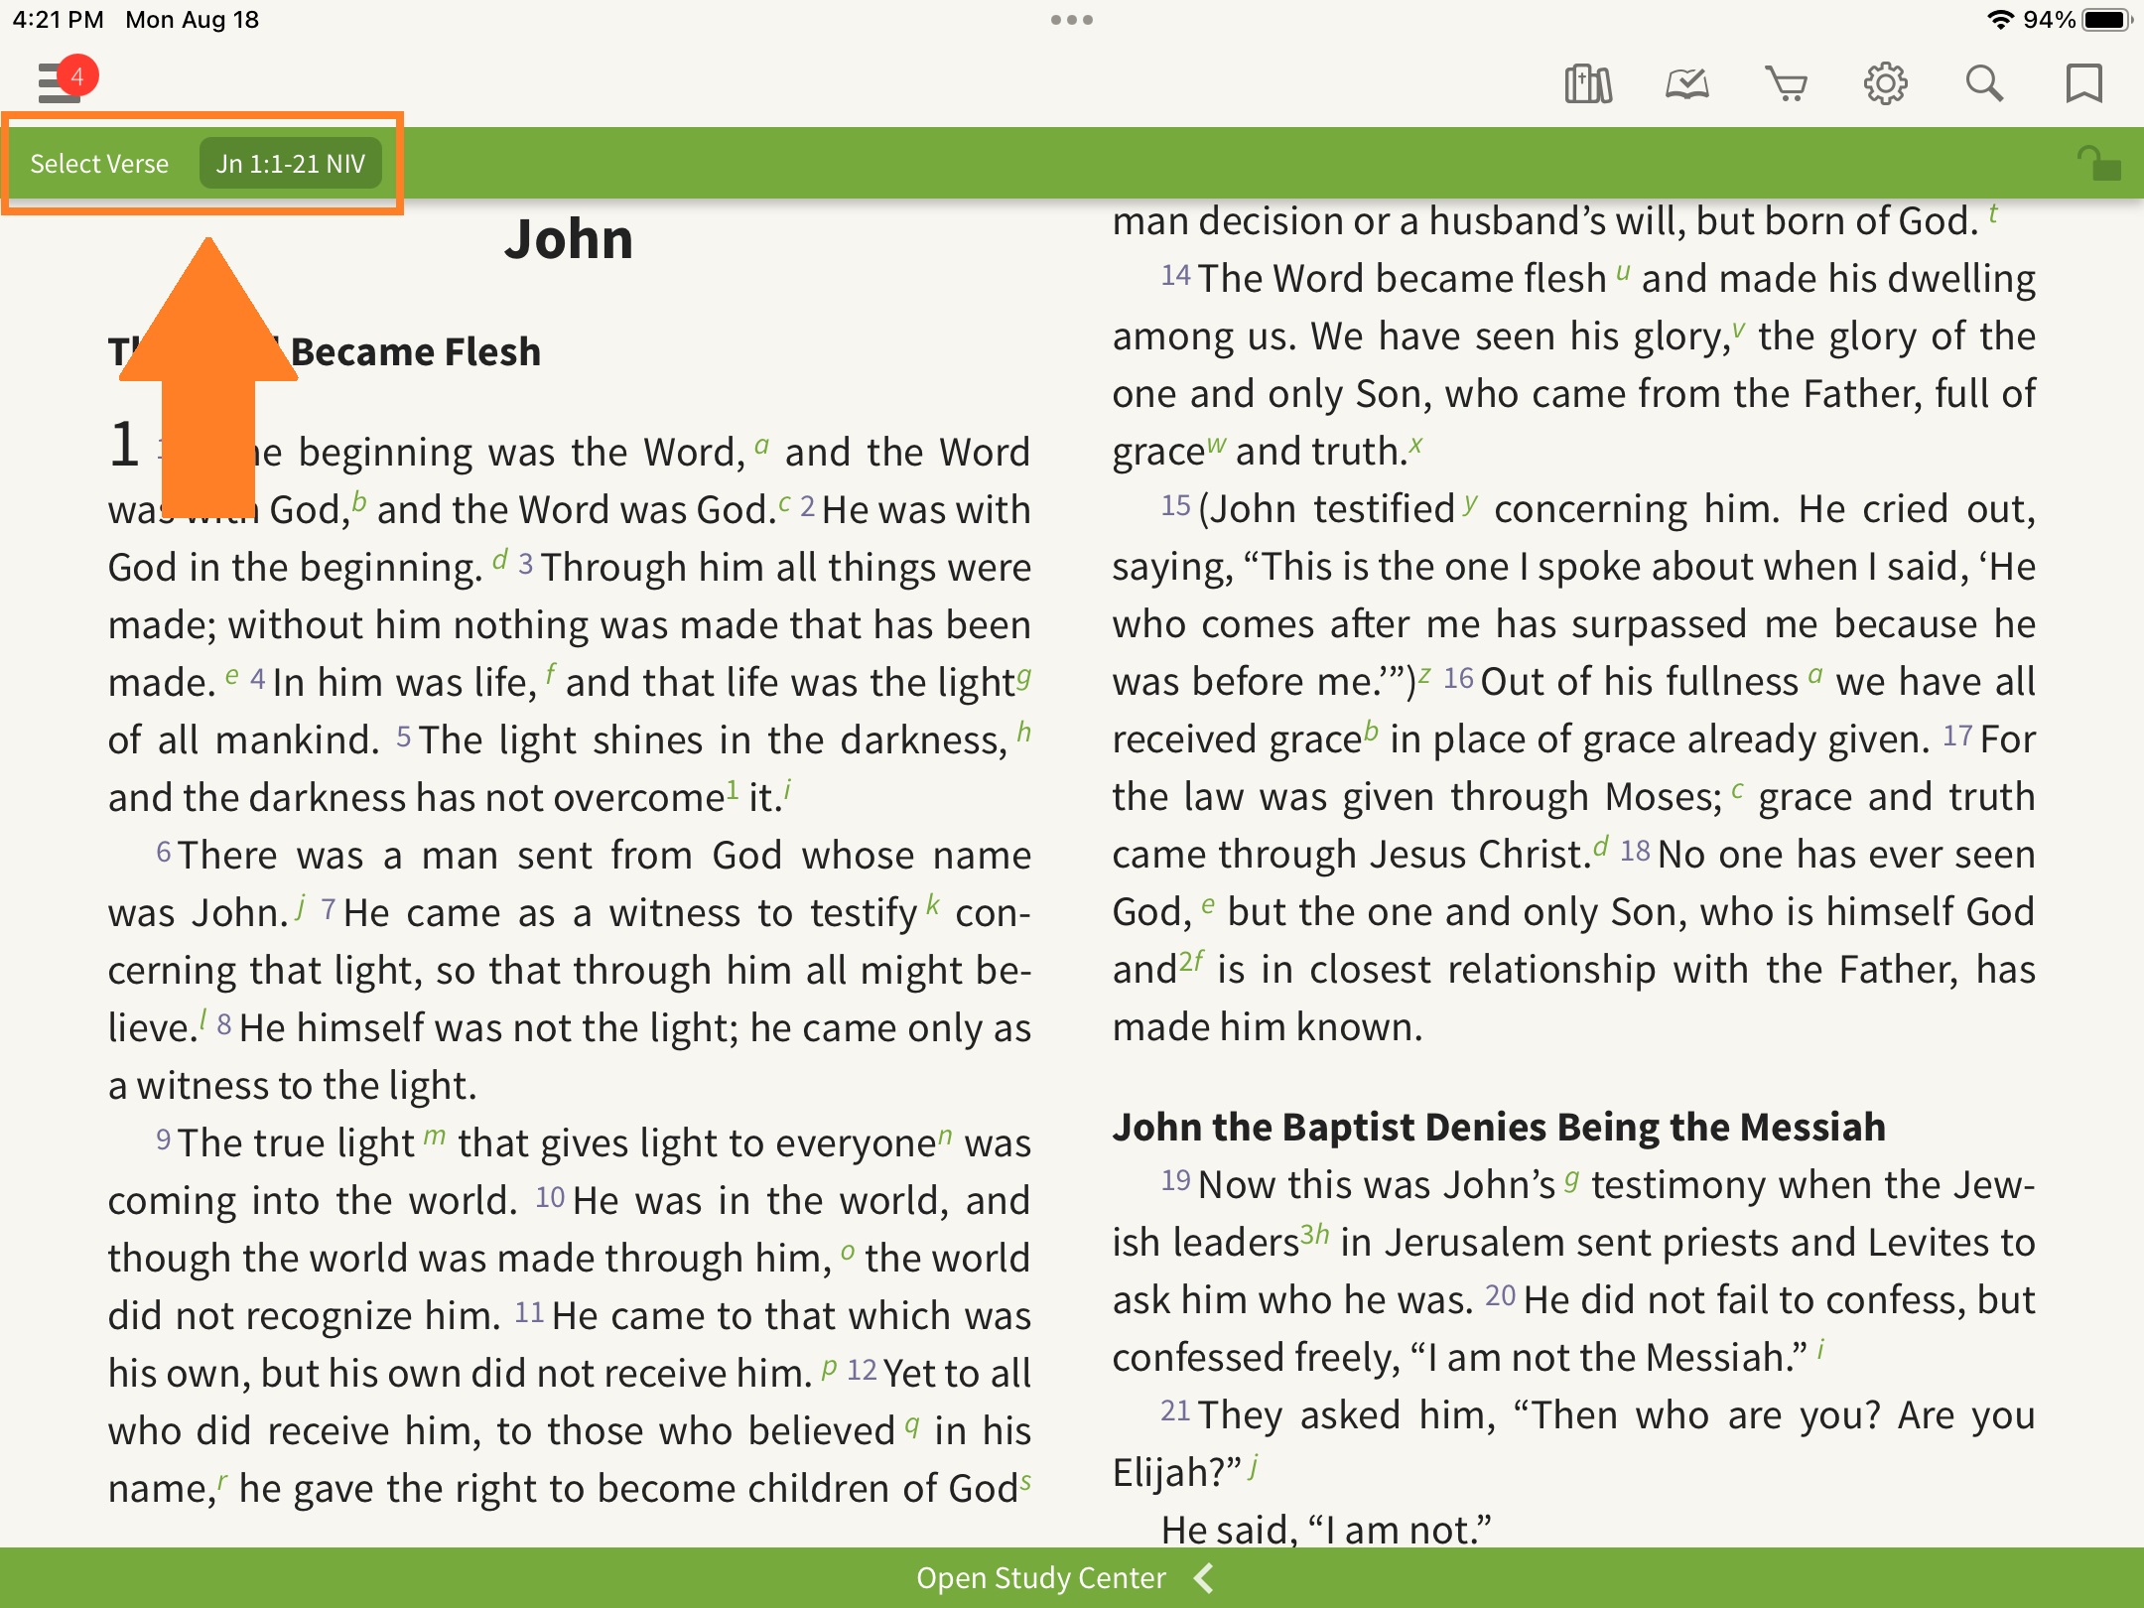Image resolution: width=2144 pixels, height=1608 pixels.
Task: Open settings gear
Action: coord(1886,83)
